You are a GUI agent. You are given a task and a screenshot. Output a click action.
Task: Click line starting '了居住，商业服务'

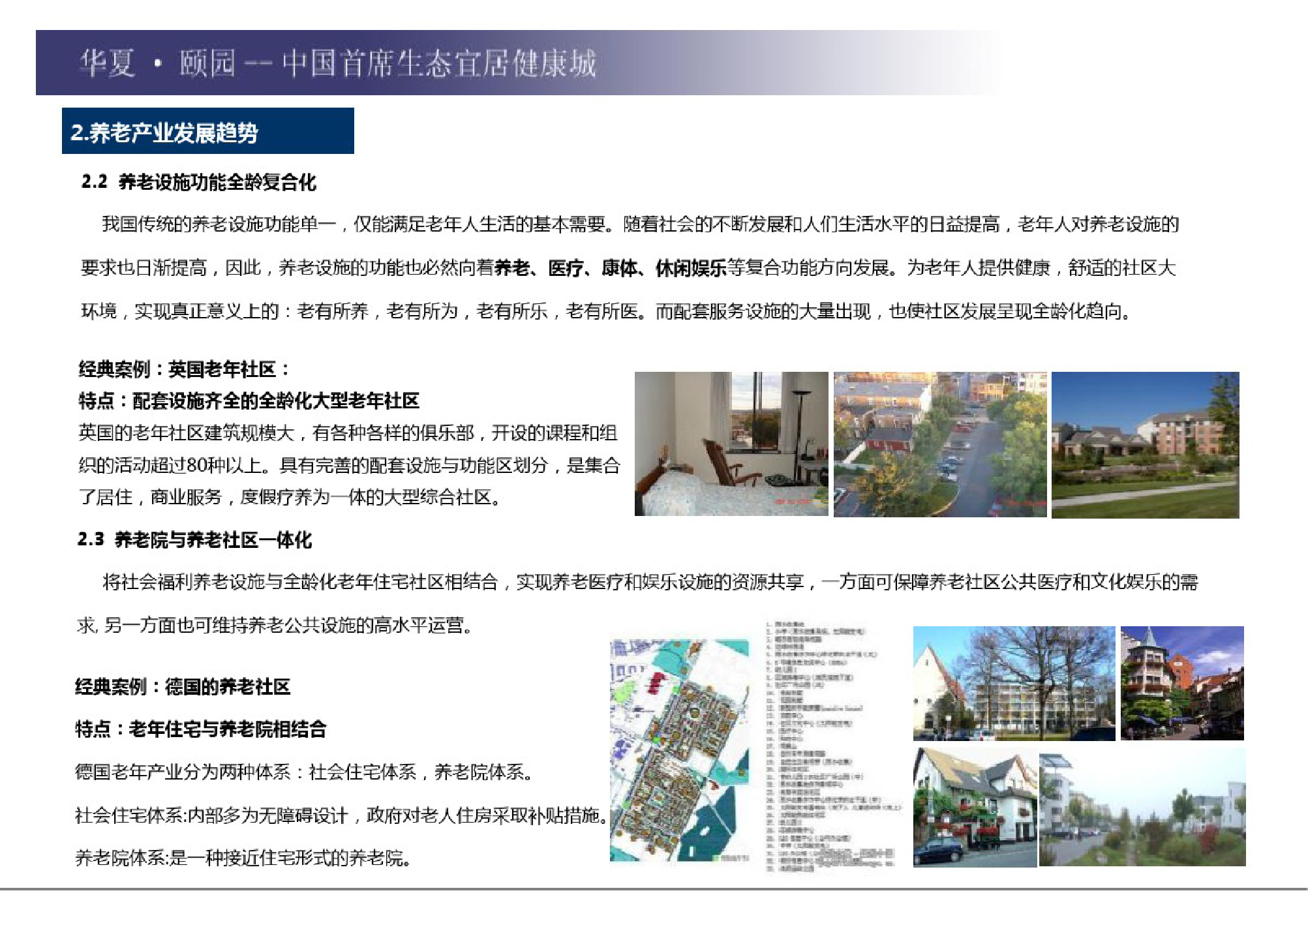(x=290, y=497)
